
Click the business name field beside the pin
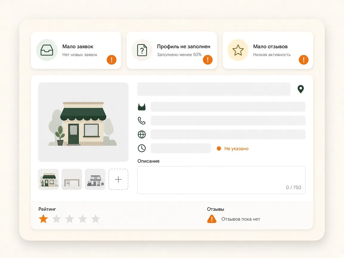pyautogui.click(x=214, y=89)
